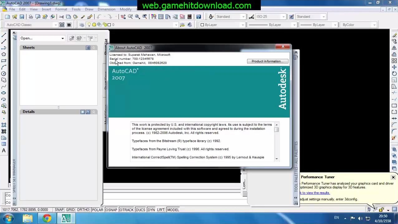This screenshot has height=224, width=398.
Task: Toggle DUCS in status bar
Action: [x=141, y=210]
